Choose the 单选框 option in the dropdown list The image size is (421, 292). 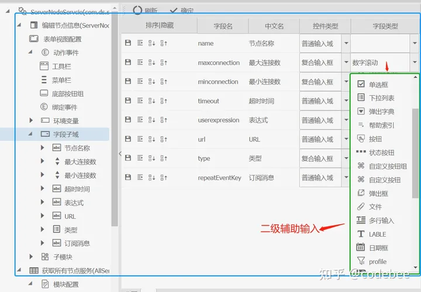378,85
